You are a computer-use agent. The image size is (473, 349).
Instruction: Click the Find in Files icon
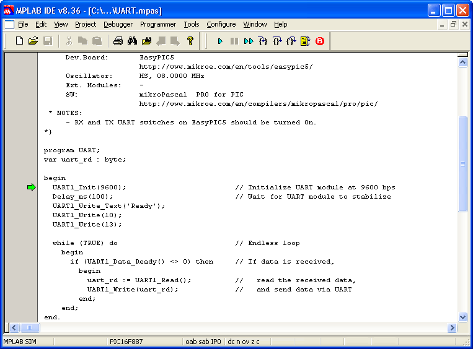tap(146, 41)
